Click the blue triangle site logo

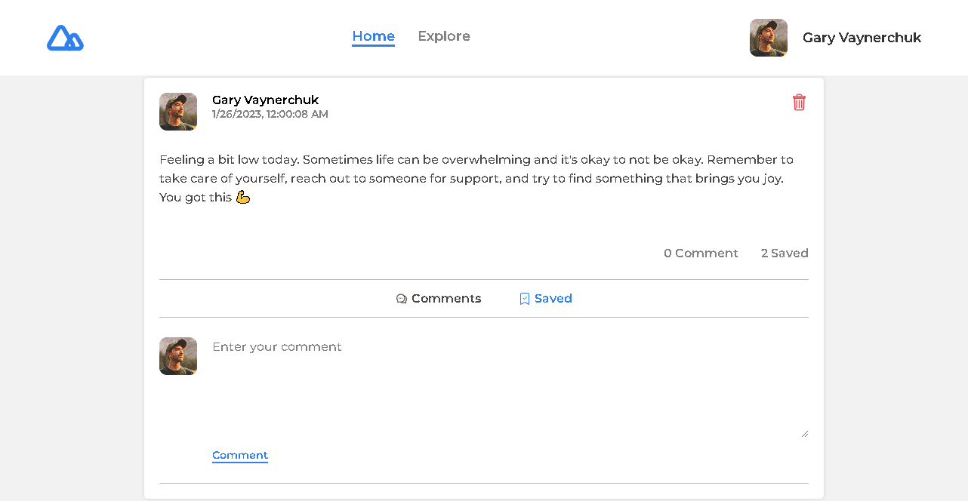point(65,38)
